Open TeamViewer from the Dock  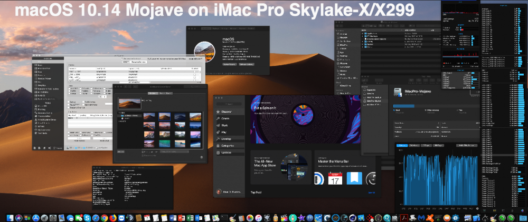pos(121,218)
